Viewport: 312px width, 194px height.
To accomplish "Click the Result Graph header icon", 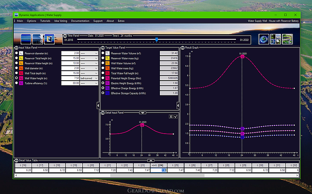I will click(183, 48).
